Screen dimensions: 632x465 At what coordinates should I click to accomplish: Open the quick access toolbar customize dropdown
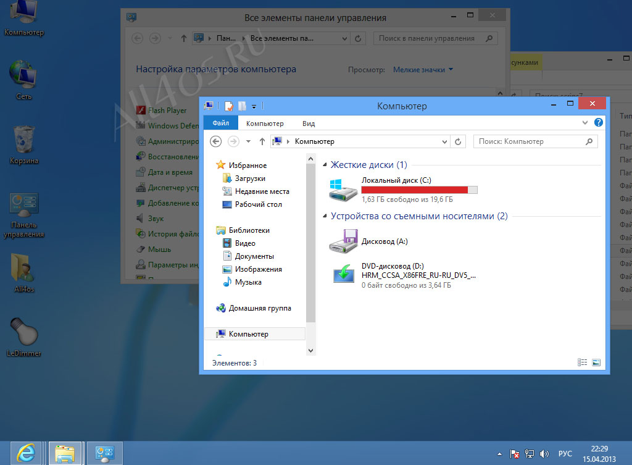click(x=254, y=107)
